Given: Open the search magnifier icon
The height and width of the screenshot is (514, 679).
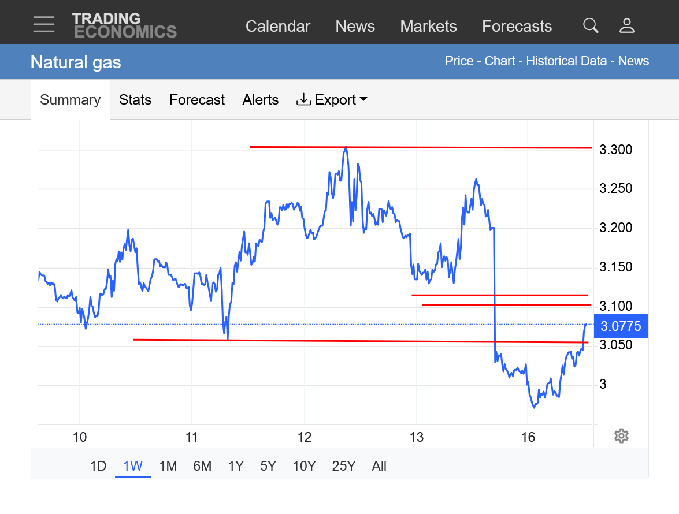Looking at the screenshot, I should [591, 25].
